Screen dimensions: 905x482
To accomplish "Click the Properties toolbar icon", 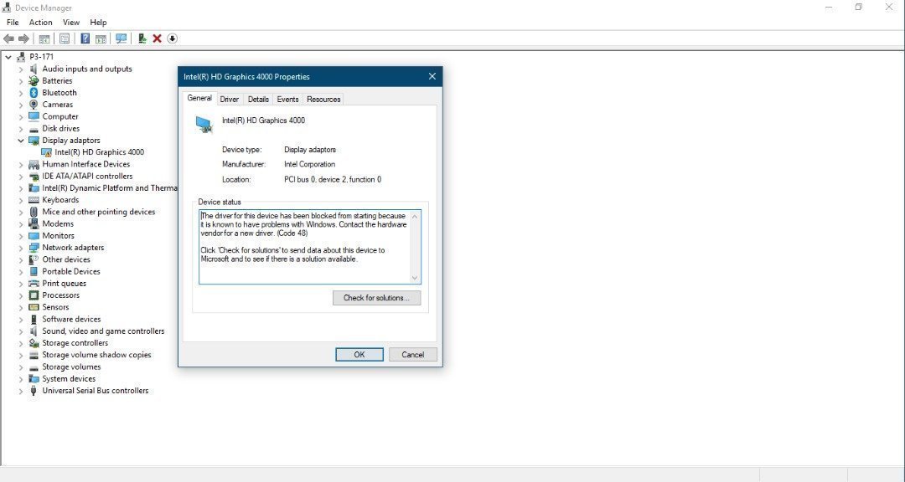I will click(x=65, y=38).
